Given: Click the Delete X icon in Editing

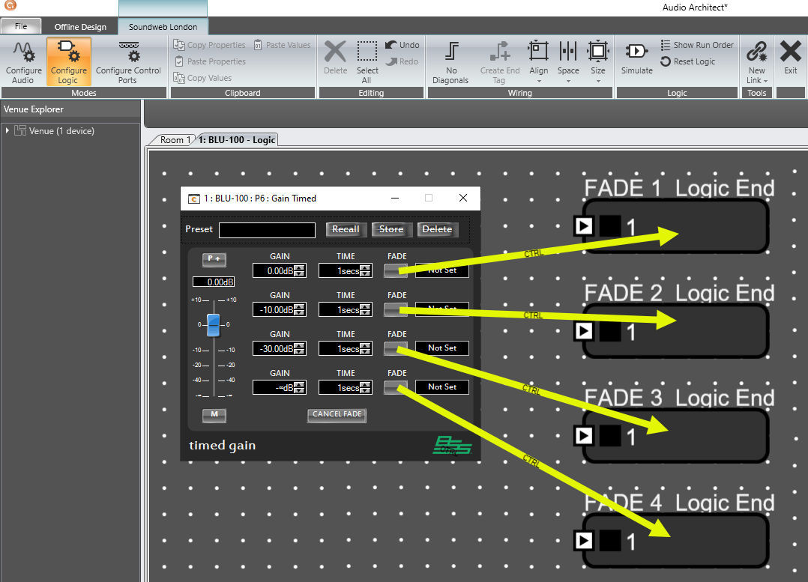Looking at the screenshot, I should pos(335,52).
